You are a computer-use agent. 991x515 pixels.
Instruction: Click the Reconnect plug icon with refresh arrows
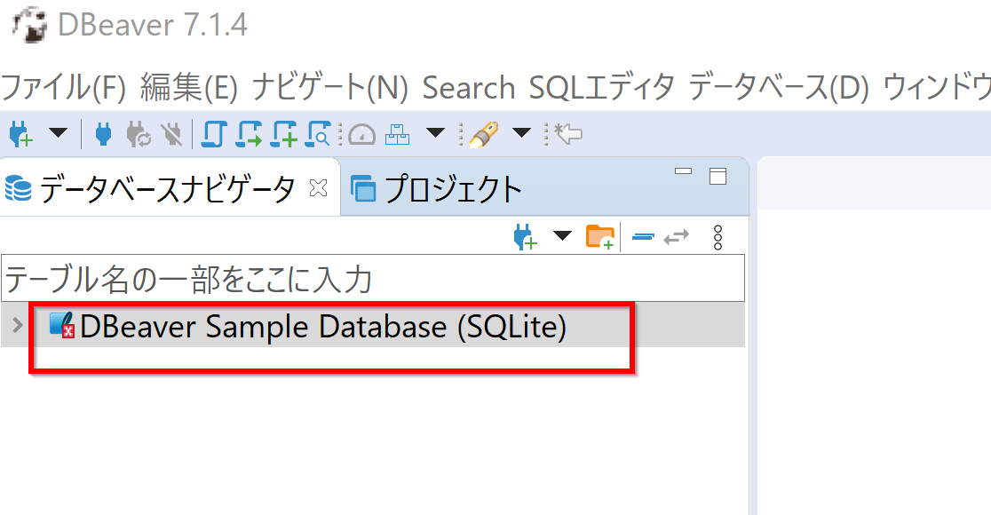(139, 134)
